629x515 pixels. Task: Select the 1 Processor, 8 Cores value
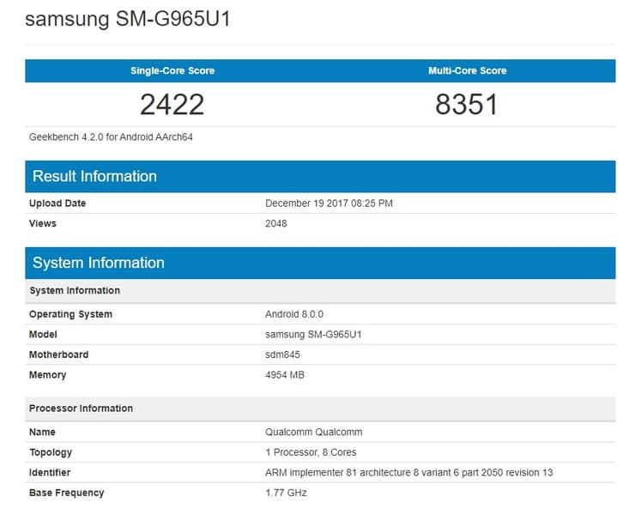pyautogui.click(x=311, y=452)
